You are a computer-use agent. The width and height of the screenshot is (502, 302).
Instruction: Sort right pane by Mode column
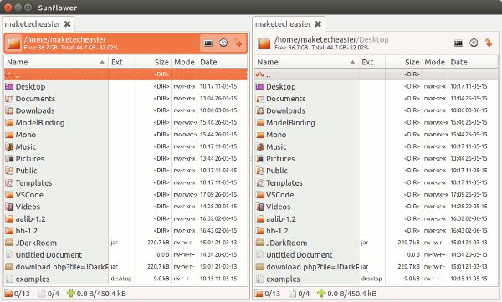point(434,62)
